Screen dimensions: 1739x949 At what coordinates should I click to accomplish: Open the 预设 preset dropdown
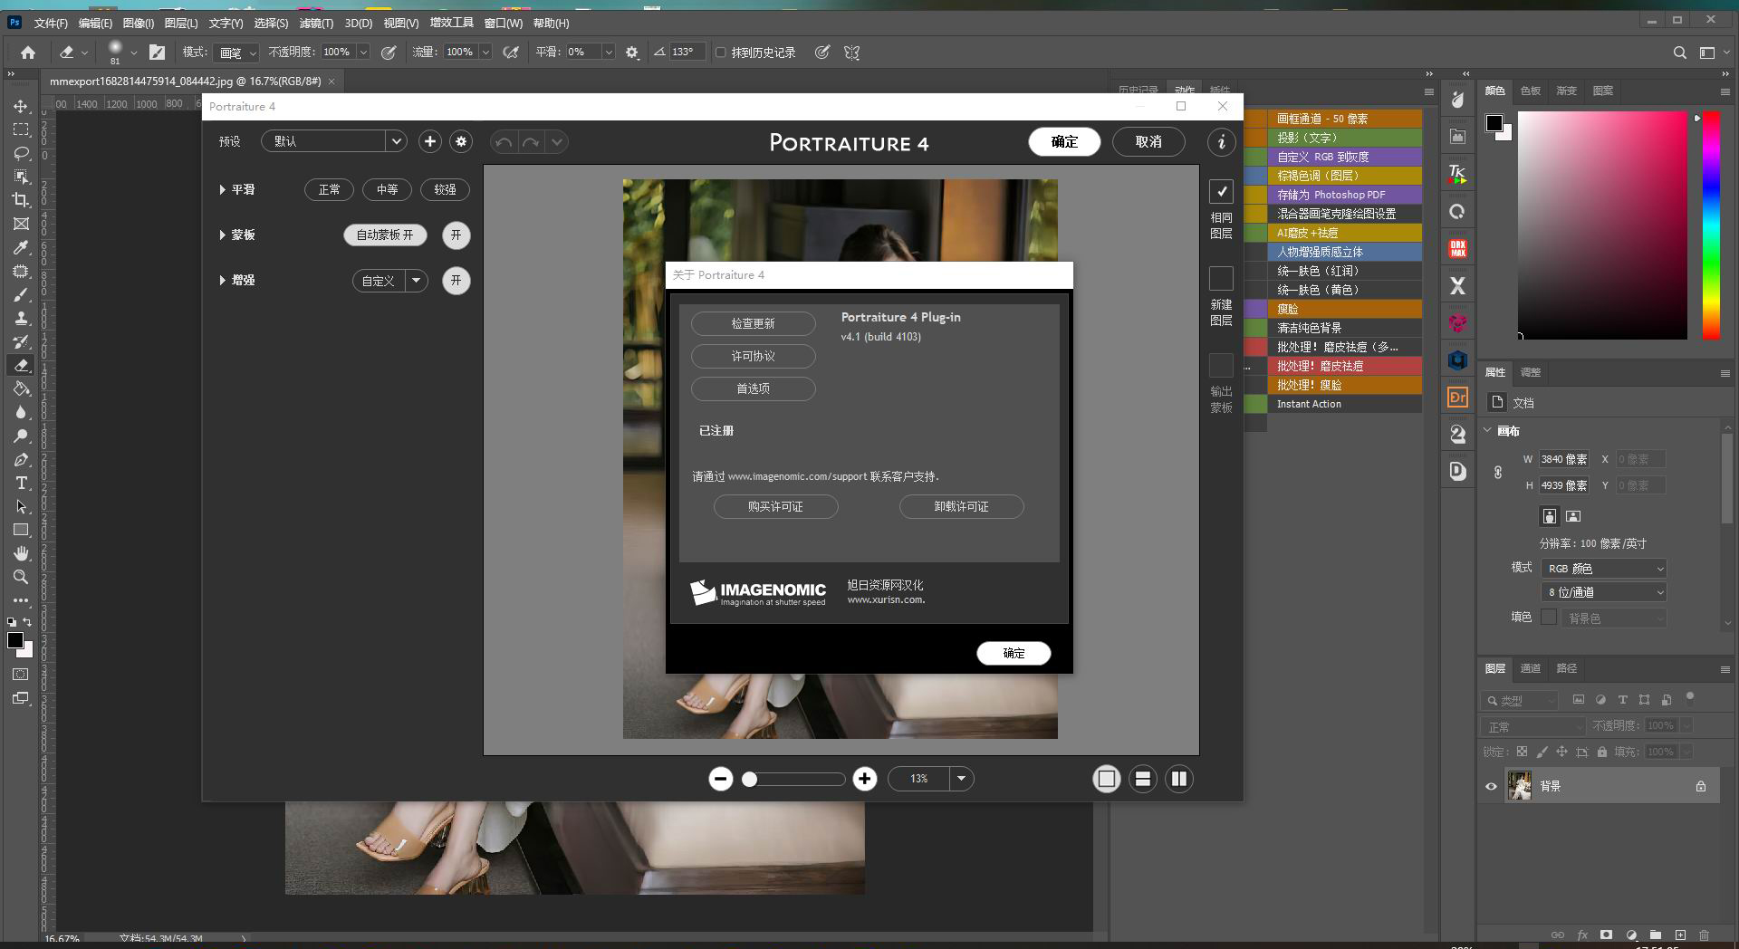click(x=333, y=141)
